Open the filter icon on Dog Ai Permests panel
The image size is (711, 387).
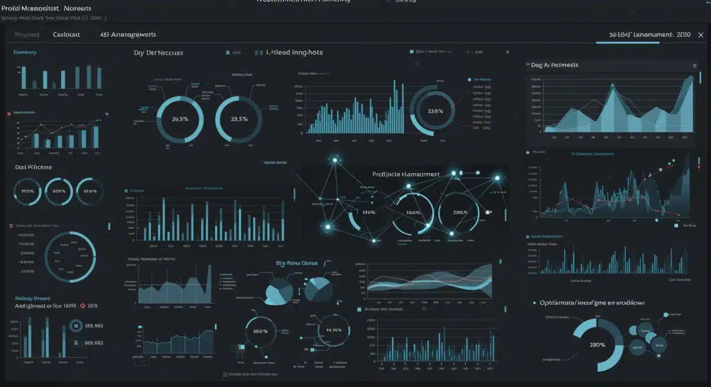click(695, 65)
